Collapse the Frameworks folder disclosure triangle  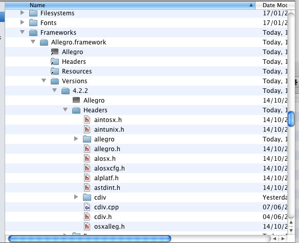23,32
